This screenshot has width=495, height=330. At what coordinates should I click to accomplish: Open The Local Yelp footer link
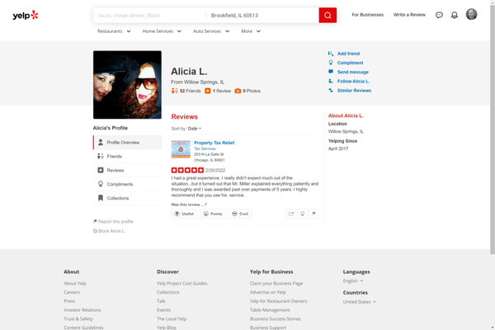coord(172,318)
